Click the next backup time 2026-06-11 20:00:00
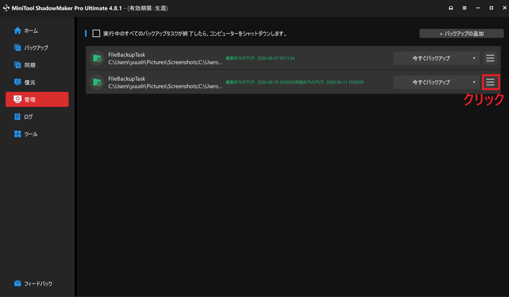The image size is (509, 297). pyautogui.click(x=345, y=82)
